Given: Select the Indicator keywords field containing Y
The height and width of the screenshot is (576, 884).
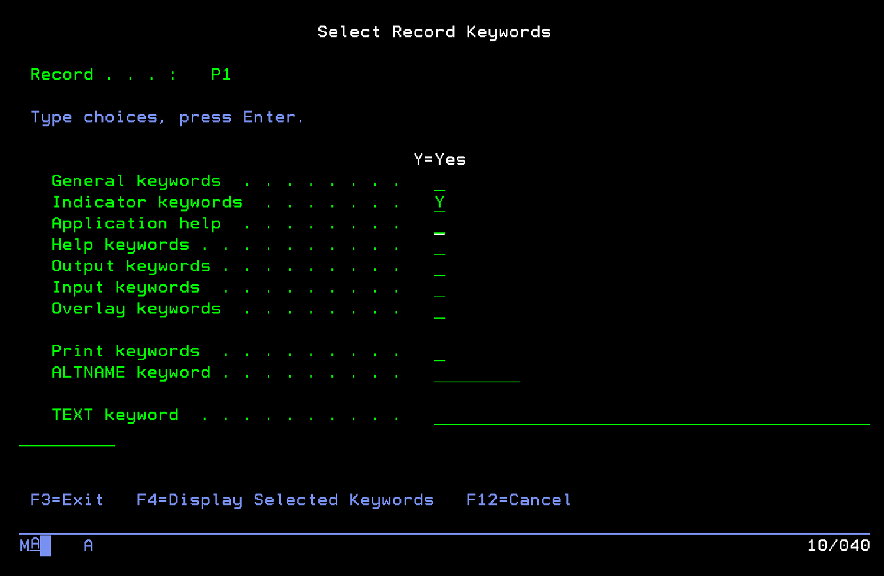Looking at the screenshot, I should coord(439,203).
